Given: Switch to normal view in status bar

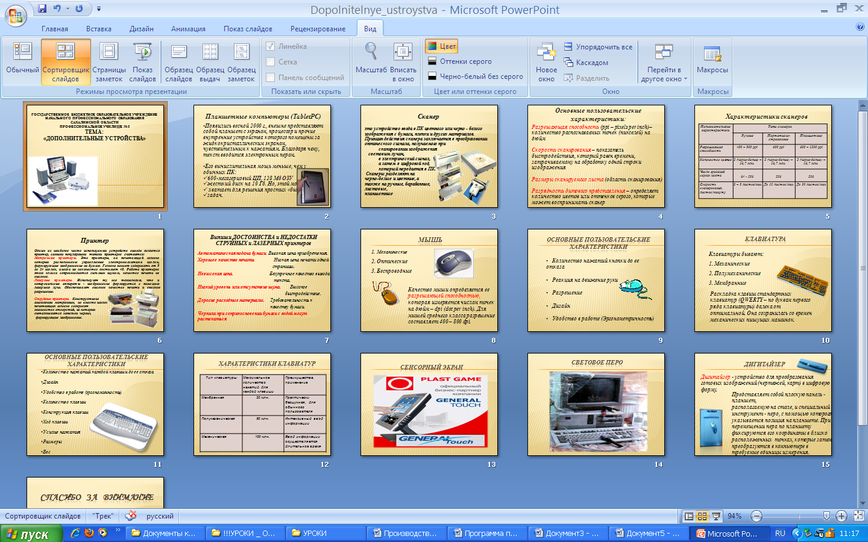Looking at the screenshot, I should coord(689,516).
